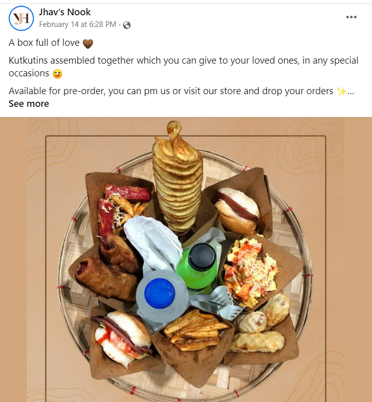Click the public globe privacy icon

pos(127,25)
